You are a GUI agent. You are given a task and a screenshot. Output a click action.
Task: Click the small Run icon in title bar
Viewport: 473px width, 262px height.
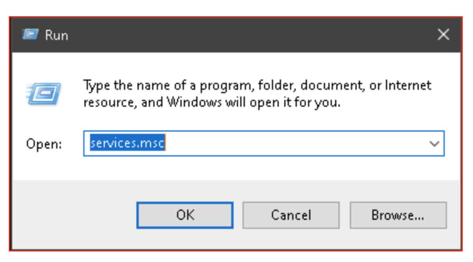pyautogui.click(x=30, y=36)
